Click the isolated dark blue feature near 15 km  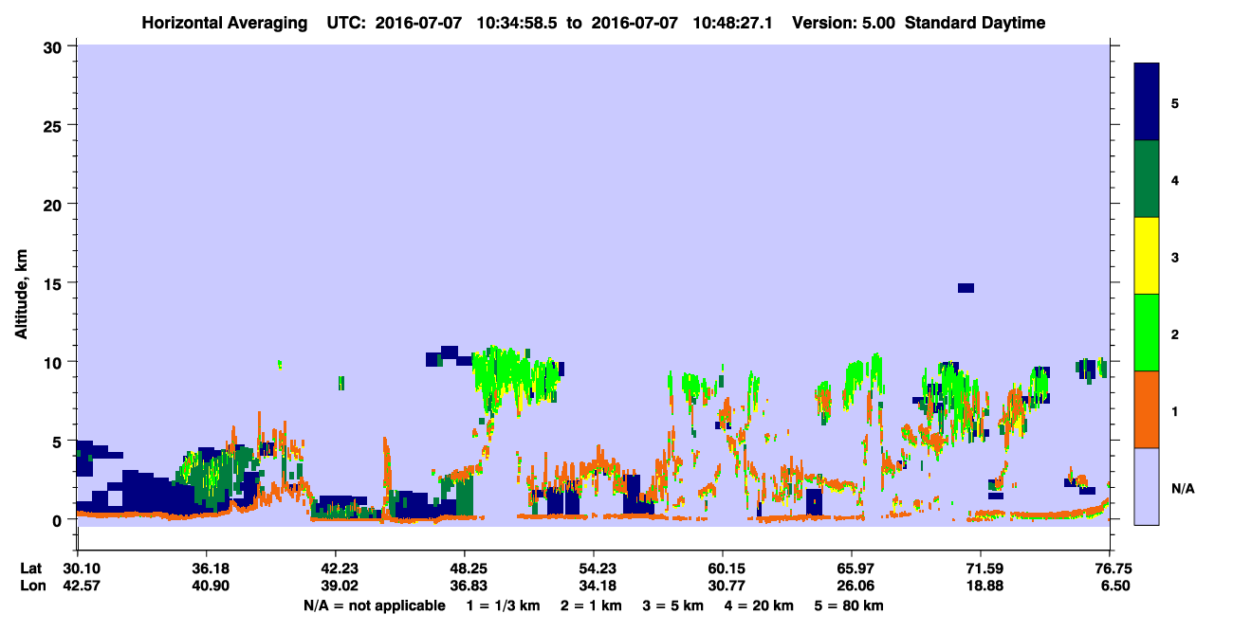click(x=966, y=288)
